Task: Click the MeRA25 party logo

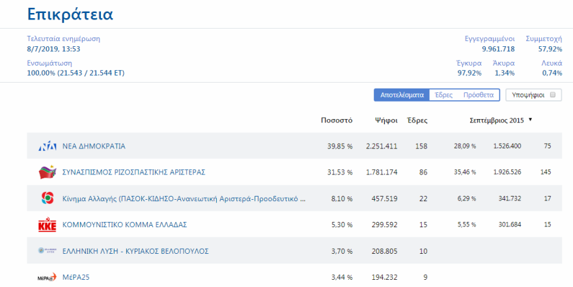Action: point(48,277)
